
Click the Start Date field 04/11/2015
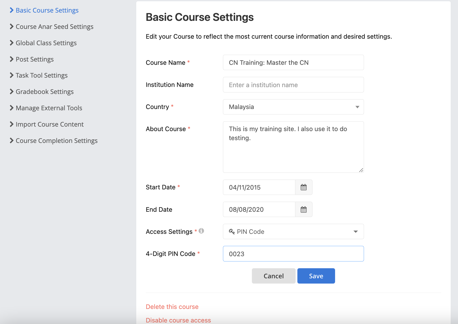click(259, 187)
